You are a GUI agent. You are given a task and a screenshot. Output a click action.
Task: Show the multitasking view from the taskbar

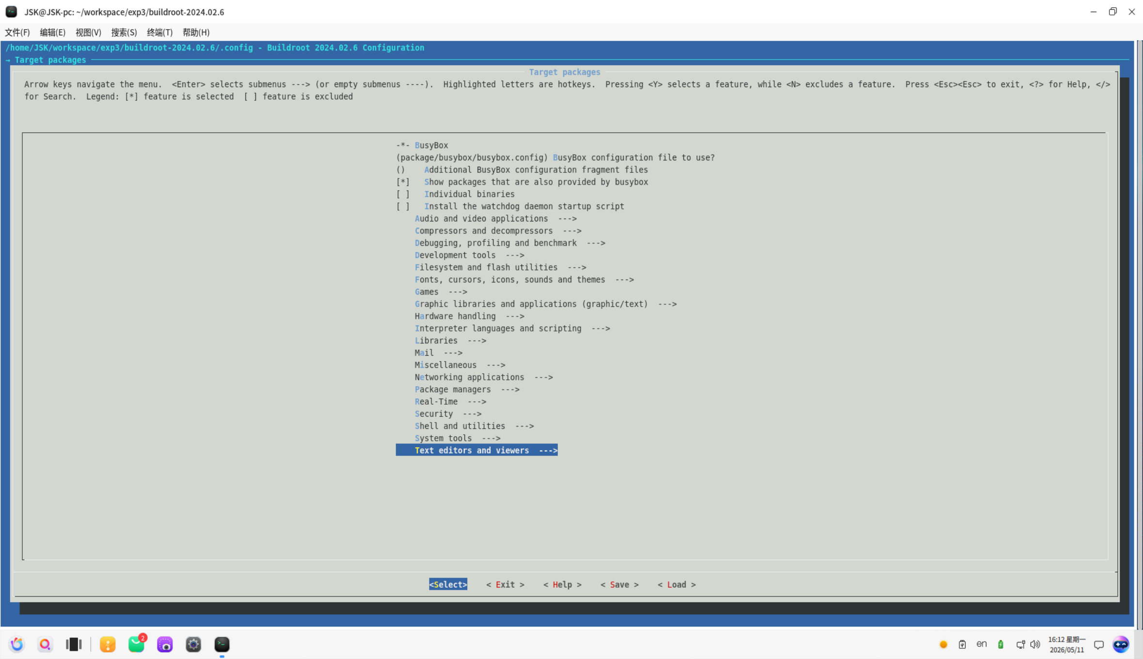click(x=74, y=644)
